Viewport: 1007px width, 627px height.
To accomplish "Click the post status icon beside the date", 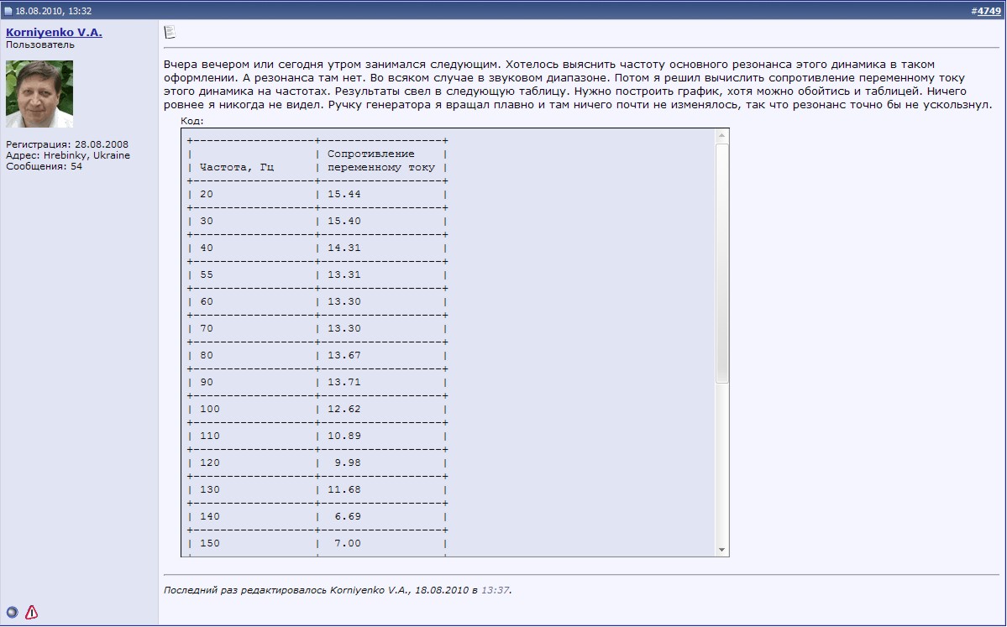I will 8,11.
